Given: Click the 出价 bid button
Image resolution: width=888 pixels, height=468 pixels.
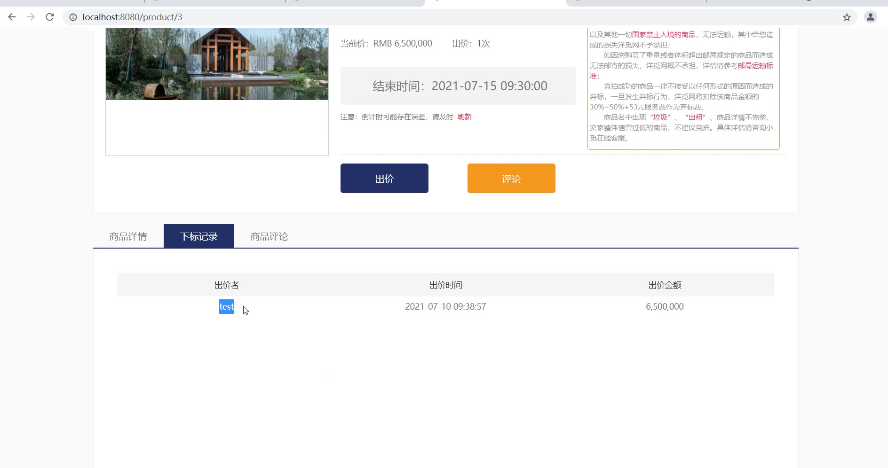Looking at the screenshot, I should tap(384, 178).
